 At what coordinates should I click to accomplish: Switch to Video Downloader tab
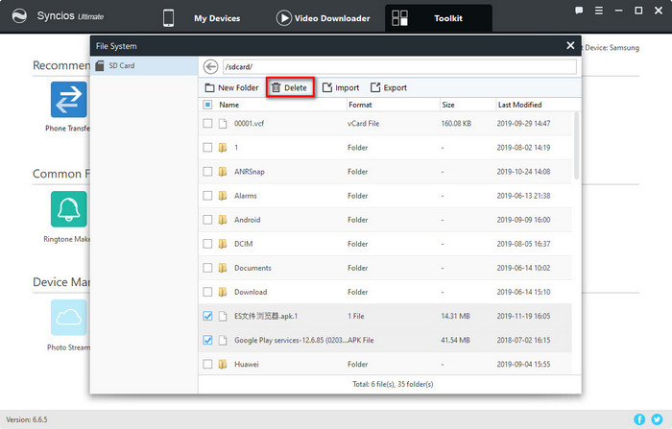click(324, 18)
